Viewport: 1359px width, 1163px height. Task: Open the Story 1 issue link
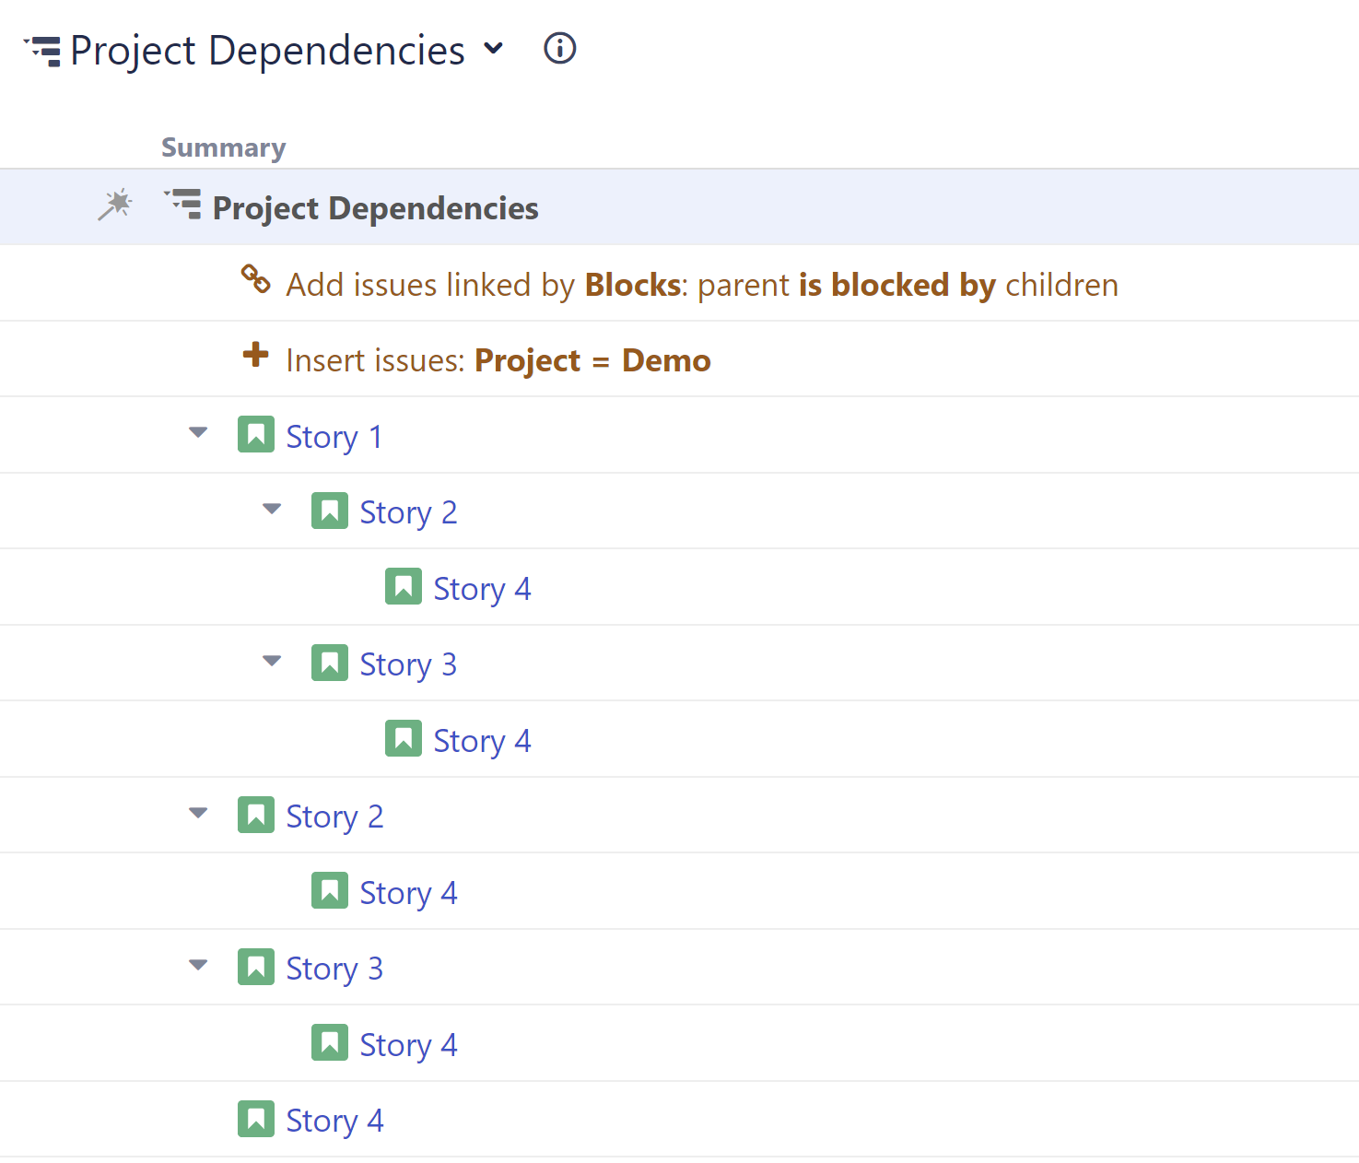pyautogui.click(x=334, y=436)
